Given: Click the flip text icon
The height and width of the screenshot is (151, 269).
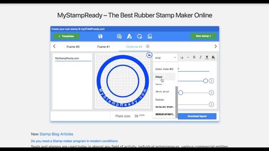Looking at the screenshot, I should point(207,57).
